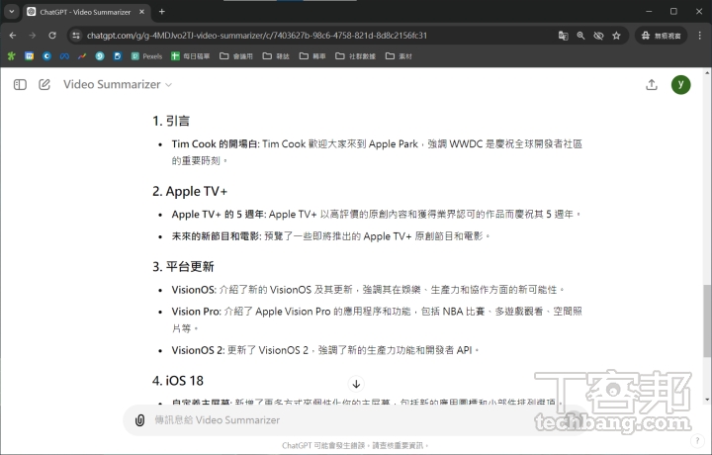Select the ChatGPT - Video Summarizer tab
712x455 pixels.
pyautogui.click(x=85, y=12)
